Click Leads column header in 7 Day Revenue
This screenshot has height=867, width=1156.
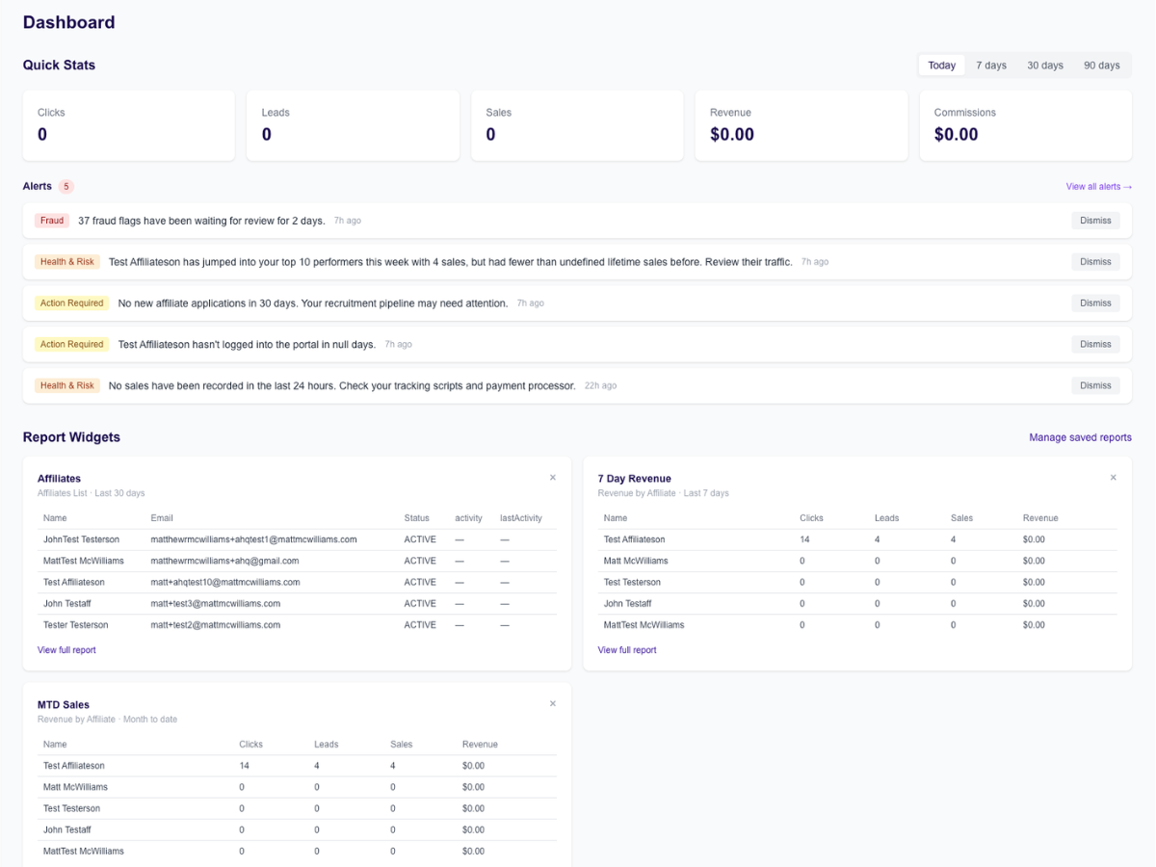pyautogui.click(x=887, y=518)
